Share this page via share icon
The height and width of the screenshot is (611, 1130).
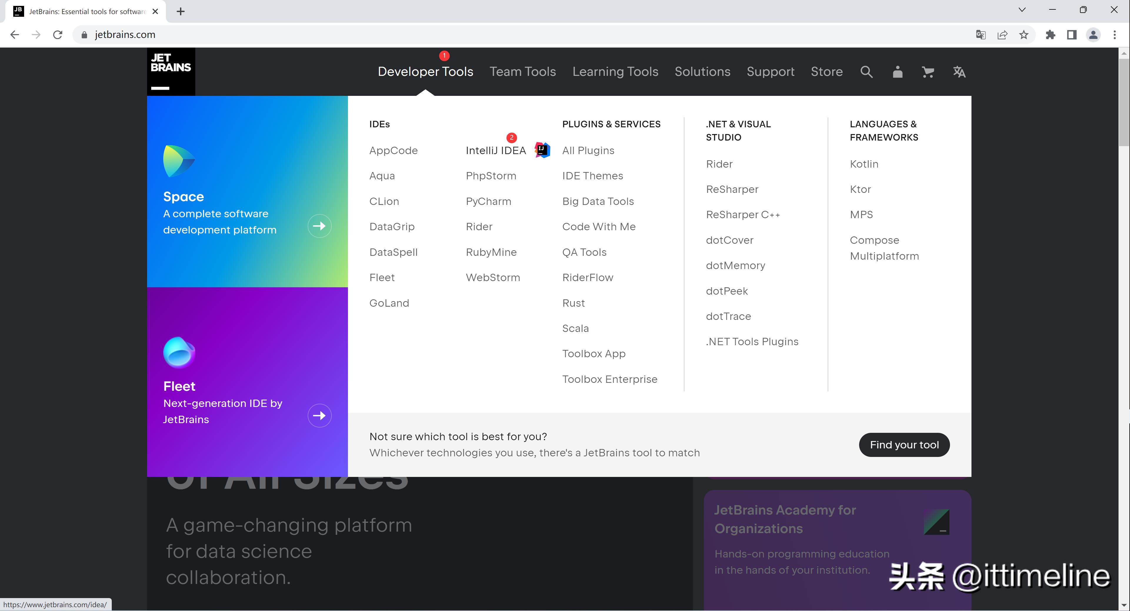[x=1002, y=35]
